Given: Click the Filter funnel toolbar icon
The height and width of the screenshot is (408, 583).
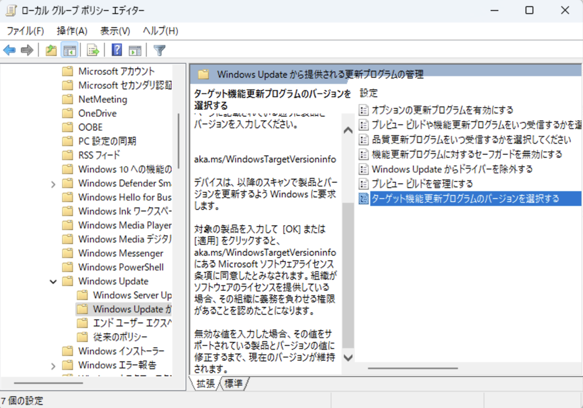Looking at the screenshot, I should pos(159,50).
